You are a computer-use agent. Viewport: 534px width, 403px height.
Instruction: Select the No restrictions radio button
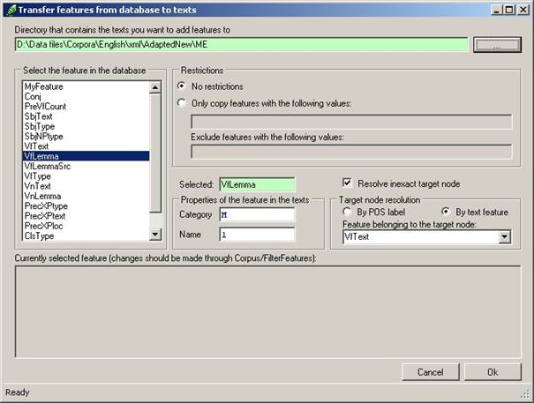[182, 86]
